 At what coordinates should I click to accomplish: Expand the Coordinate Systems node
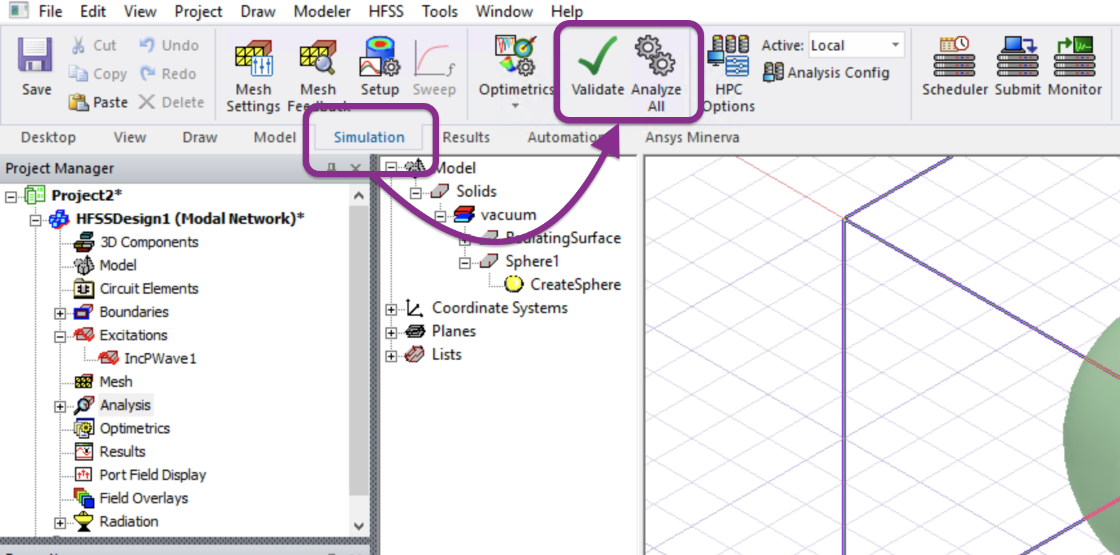(391, 309)
